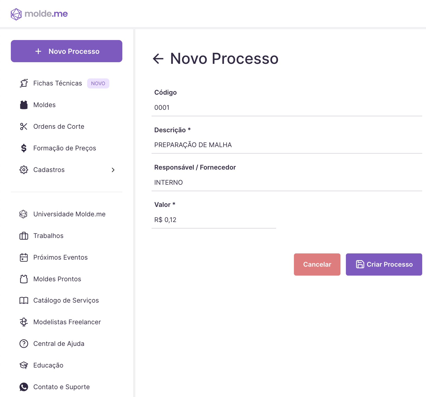Select the Cadastros menu label

coord(49,170)
